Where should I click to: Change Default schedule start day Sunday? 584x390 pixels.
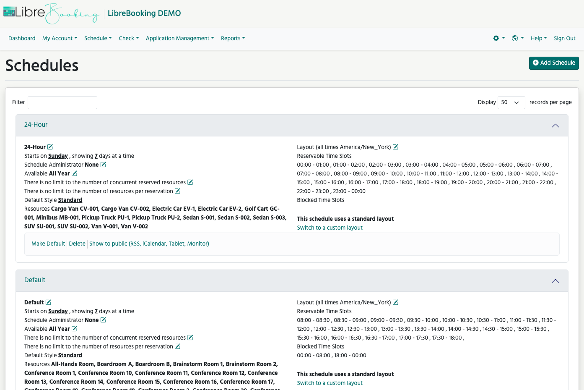[58, 311]
